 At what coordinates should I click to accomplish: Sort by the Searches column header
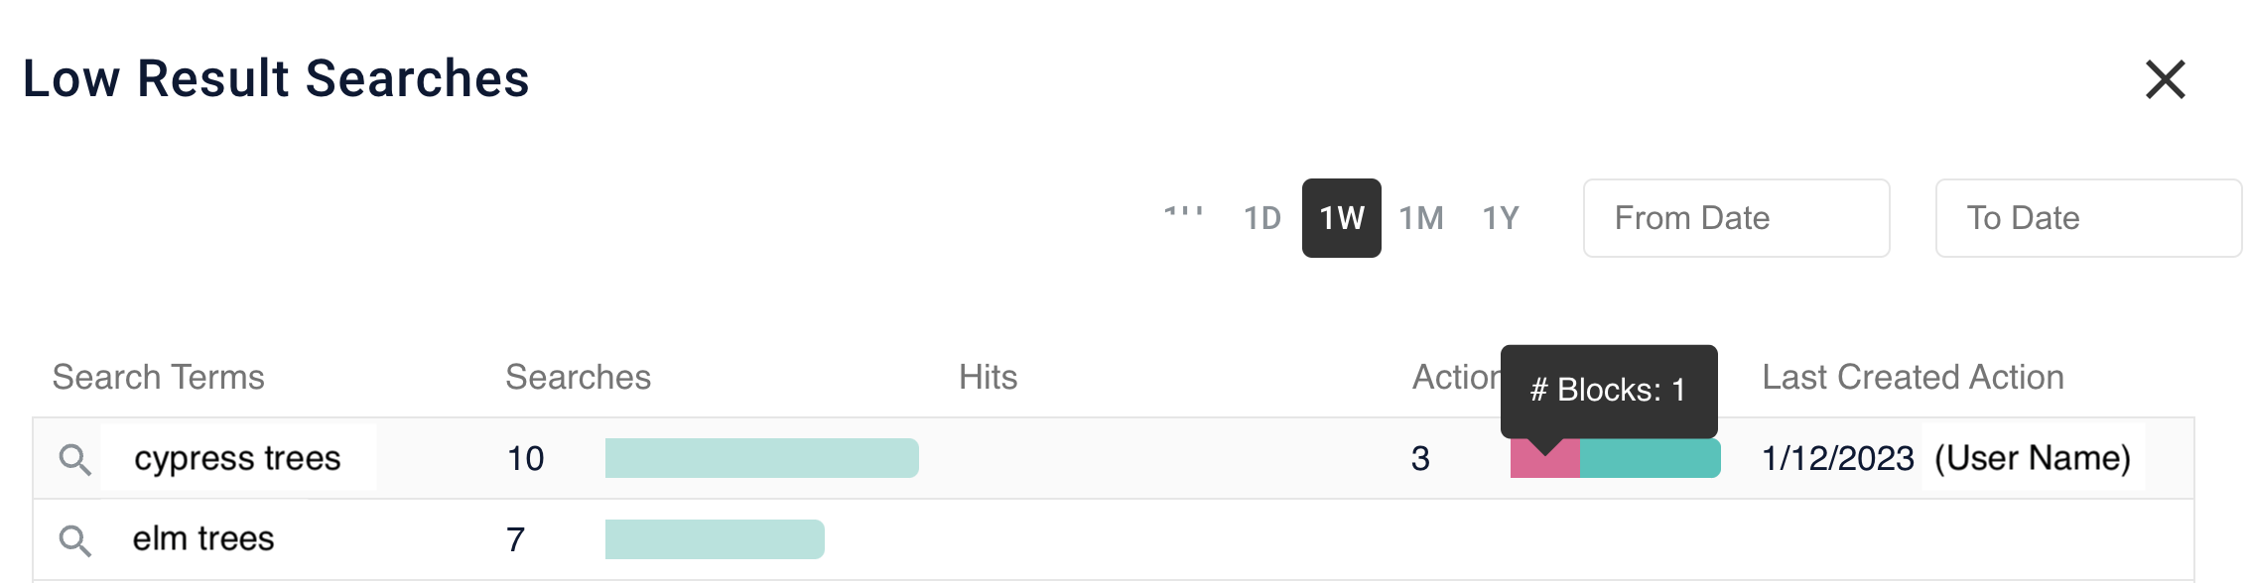(578, 378)
